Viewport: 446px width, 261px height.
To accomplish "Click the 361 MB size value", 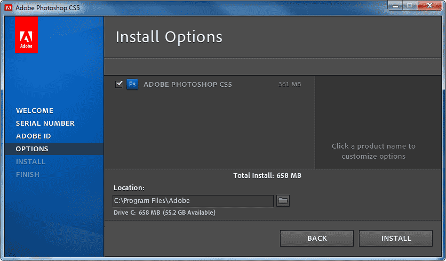I will click(x=290, y=84).
